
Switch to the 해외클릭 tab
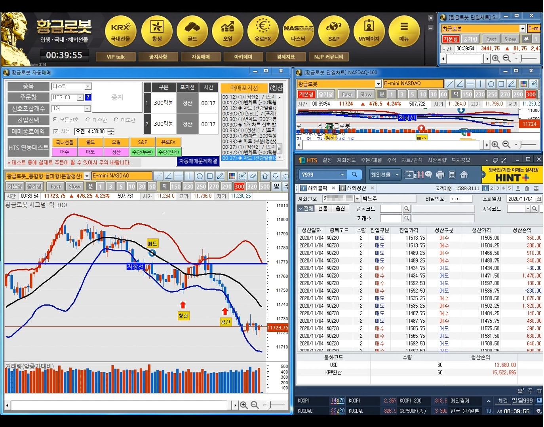(318, 188)
